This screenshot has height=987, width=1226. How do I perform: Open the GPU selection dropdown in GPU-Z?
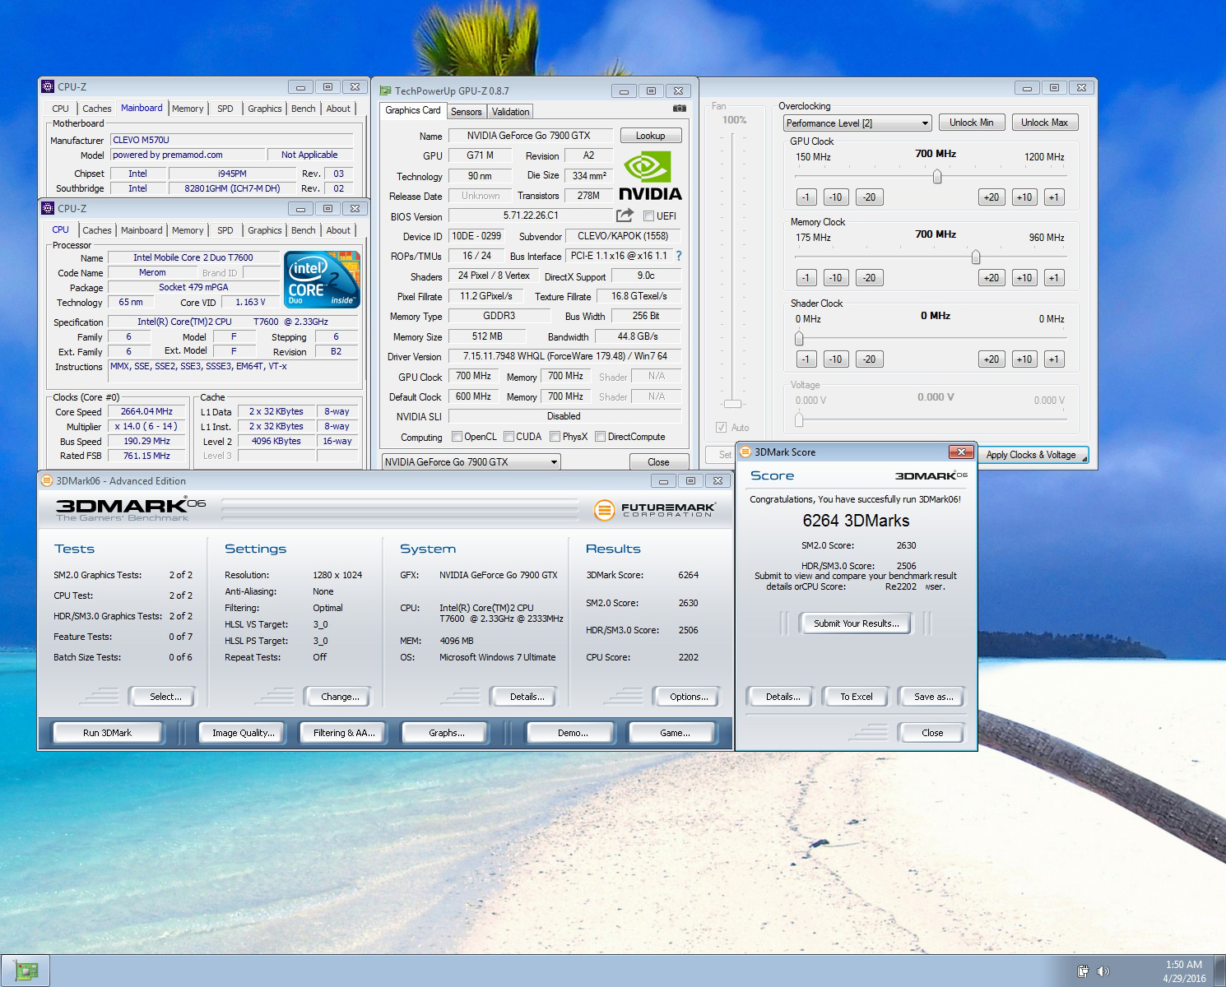coord(471,461)
